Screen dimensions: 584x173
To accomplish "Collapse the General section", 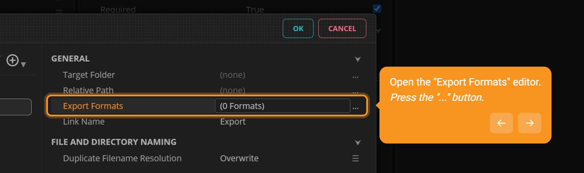I will [x=358, y=59].
